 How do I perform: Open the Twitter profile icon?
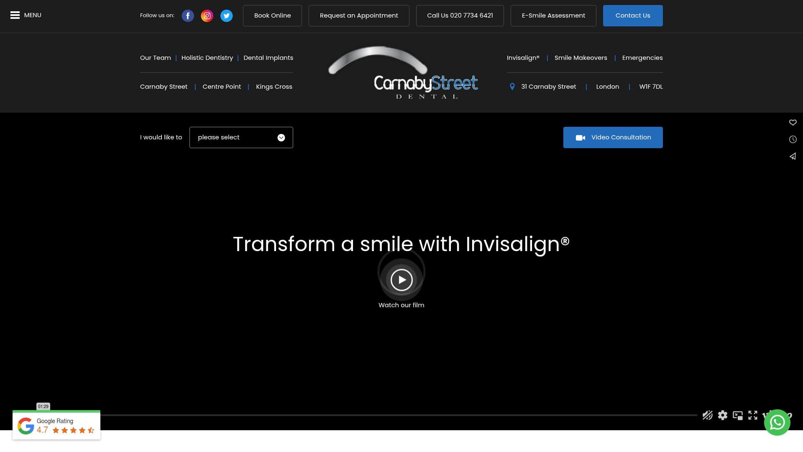point(226,16)
